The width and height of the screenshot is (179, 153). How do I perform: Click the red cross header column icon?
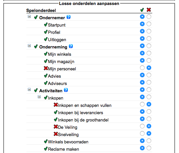[x=149, y=10]
